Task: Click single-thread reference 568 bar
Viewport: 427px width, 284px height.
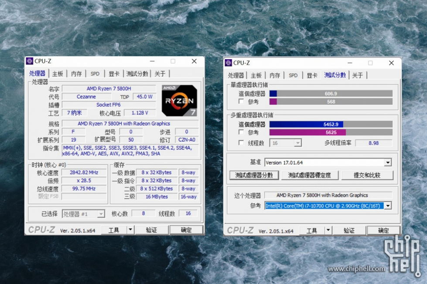Action: tap(331, 102)
